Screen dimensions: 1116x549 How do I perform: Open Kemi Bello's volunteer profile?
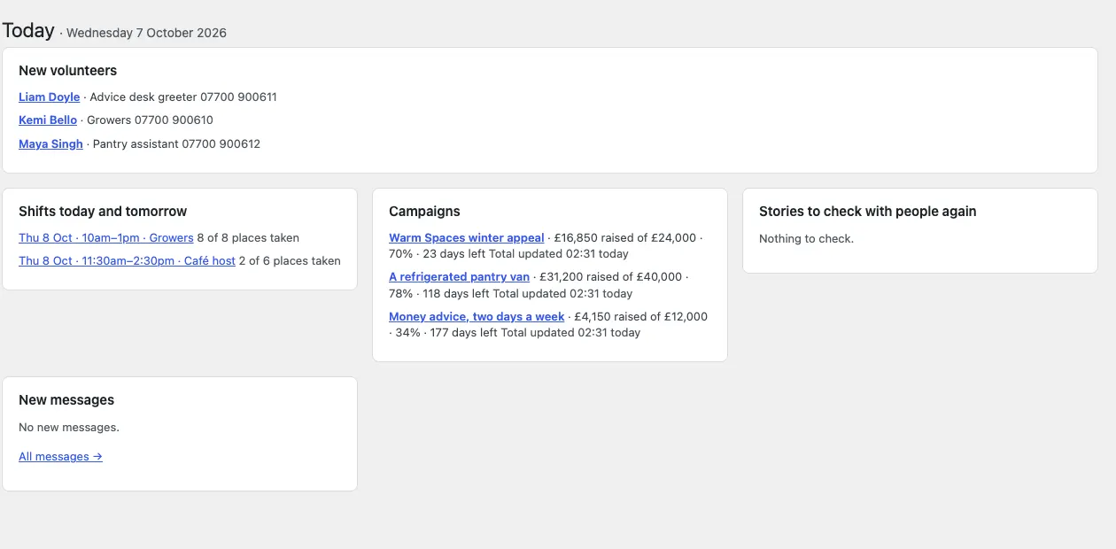click(48, 120)
